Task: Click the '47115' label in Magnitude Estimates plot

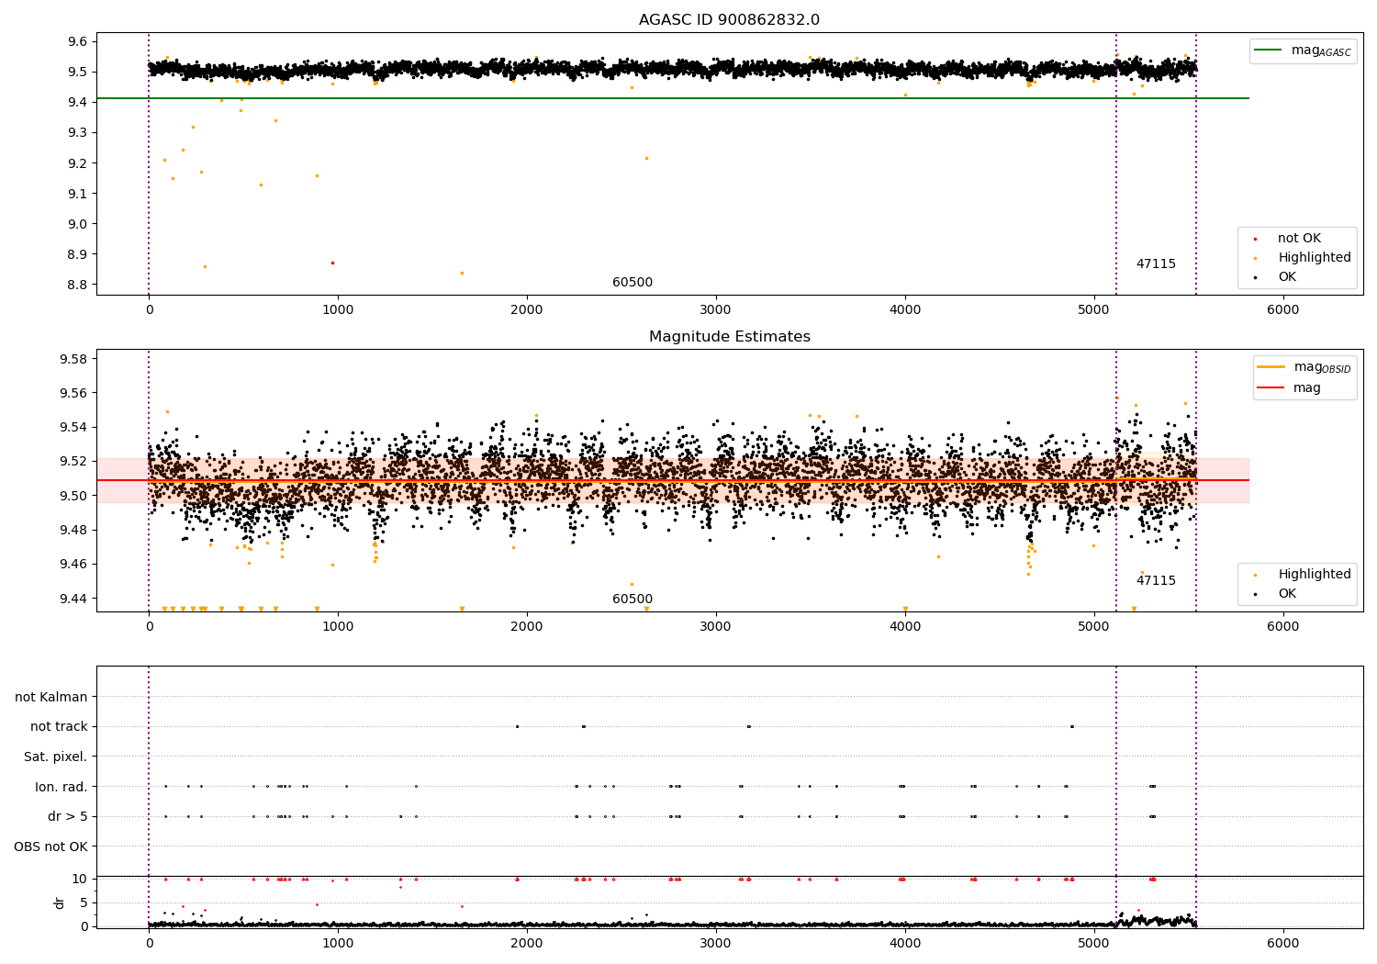Action: tap(1156, 580)
